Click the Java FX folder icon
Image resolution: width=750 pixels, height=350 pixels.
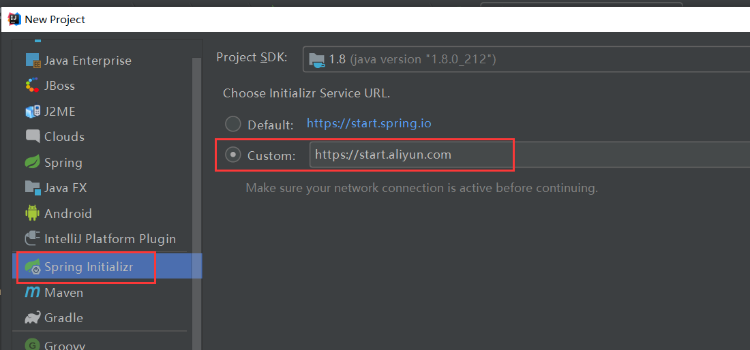33,188
